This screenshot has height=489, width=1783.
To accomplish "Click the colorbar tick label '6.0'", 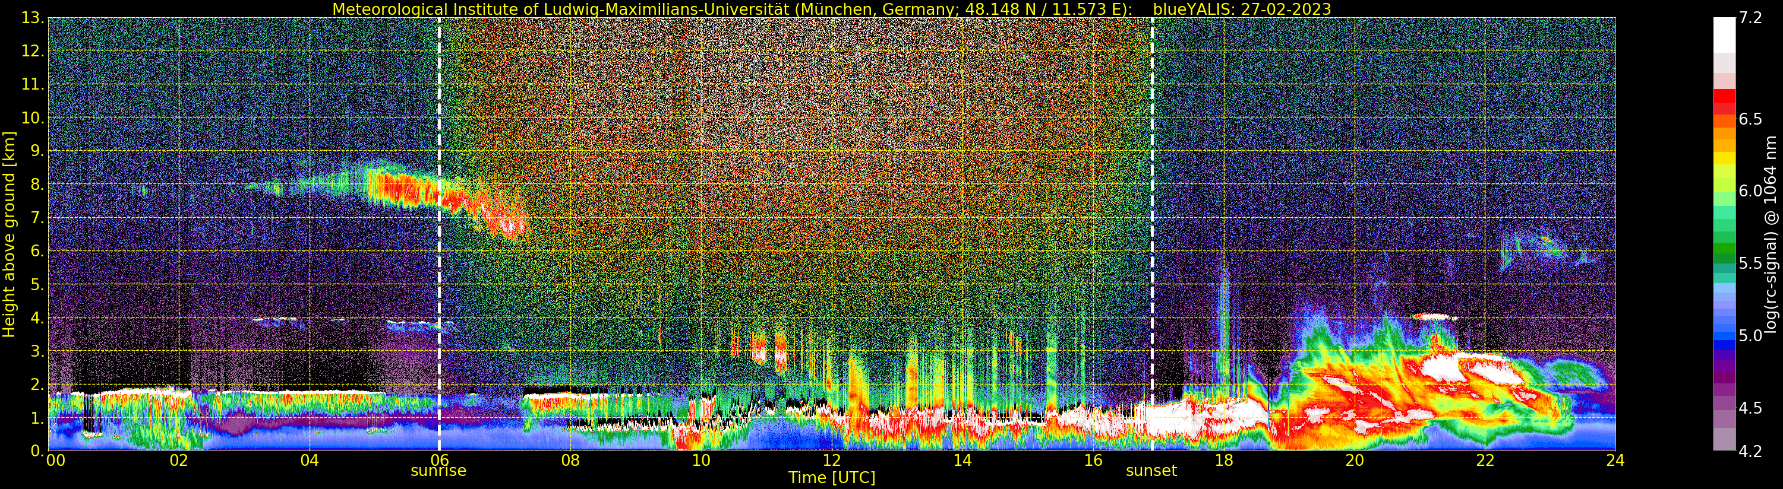I will tap(1750, 191).
